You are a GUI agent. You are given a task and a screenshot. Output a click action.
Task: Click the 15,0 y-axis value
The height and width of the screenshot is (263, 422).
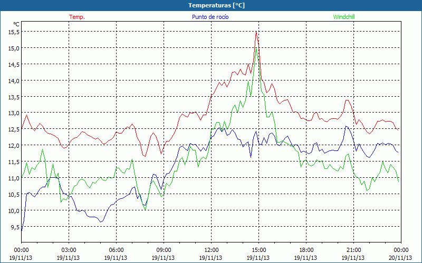tap(14, 48)
